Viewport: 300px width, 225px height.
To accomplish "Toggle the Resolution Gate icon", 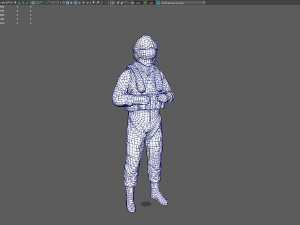I will (41, 2).
